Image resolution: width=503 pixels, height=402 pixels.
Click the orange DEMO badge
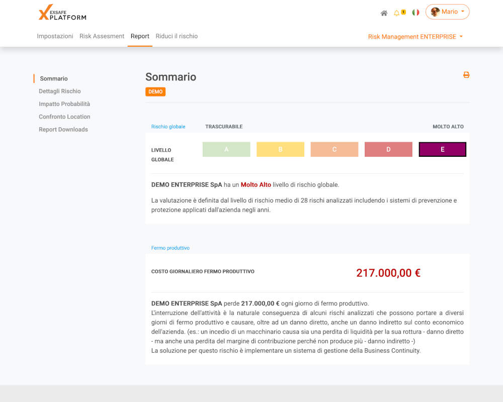tap(155, 92)
